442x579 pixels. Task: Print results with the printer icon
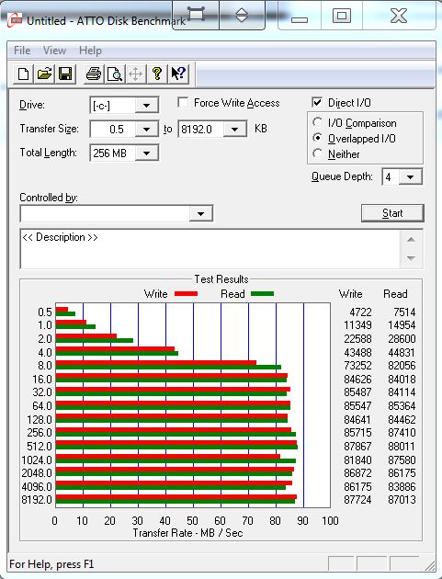pyautogui.click(x=94, y=74)
